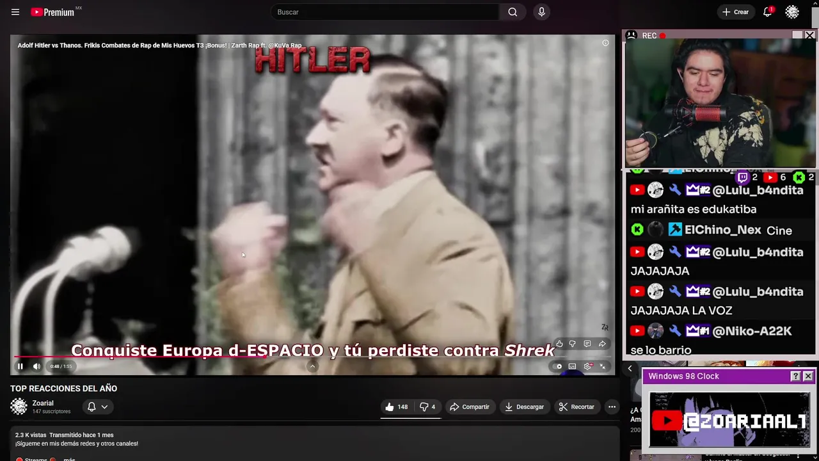
Task: Click the YouTube viewer count icon in chat
Action: point(770,177)
